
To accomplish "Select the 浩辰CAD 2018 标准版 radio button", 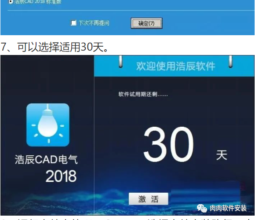I will 11,2.
